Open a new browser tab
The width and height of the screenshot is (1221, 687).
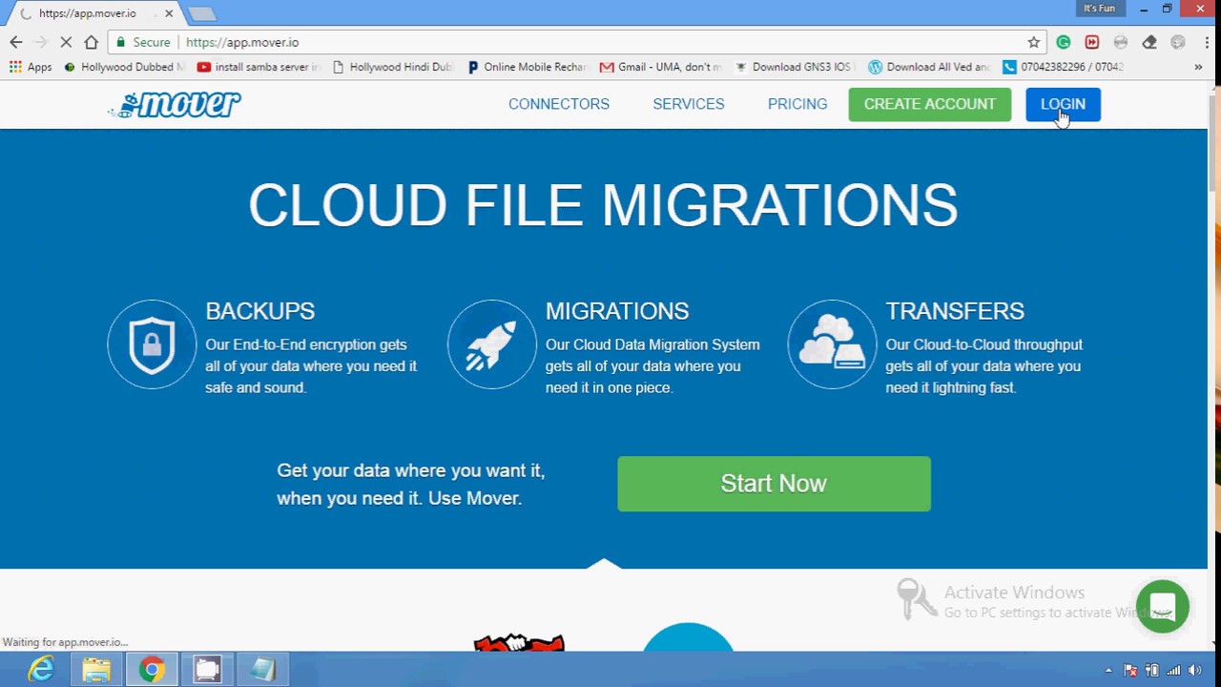pos(201,13)
